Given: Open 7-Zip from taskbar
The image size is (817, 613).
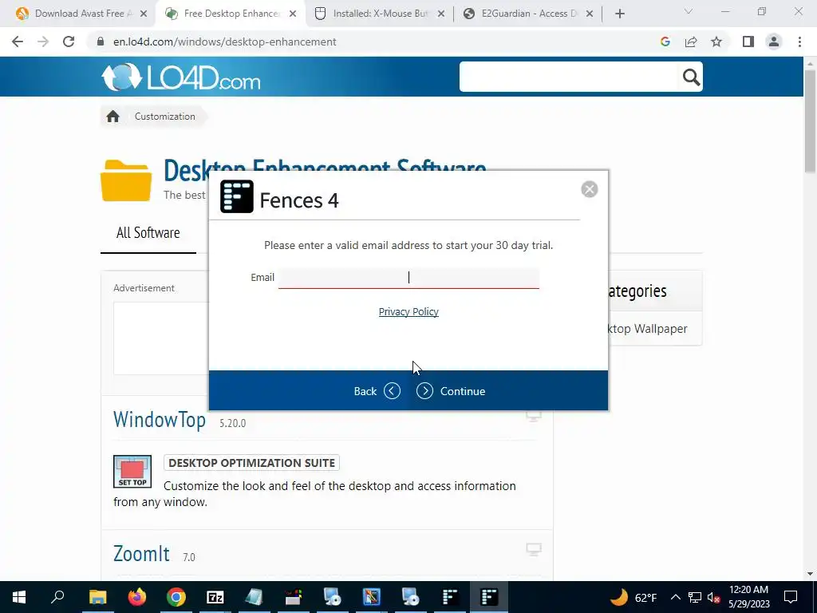Looking at the screenshot, I should point(215,597).
